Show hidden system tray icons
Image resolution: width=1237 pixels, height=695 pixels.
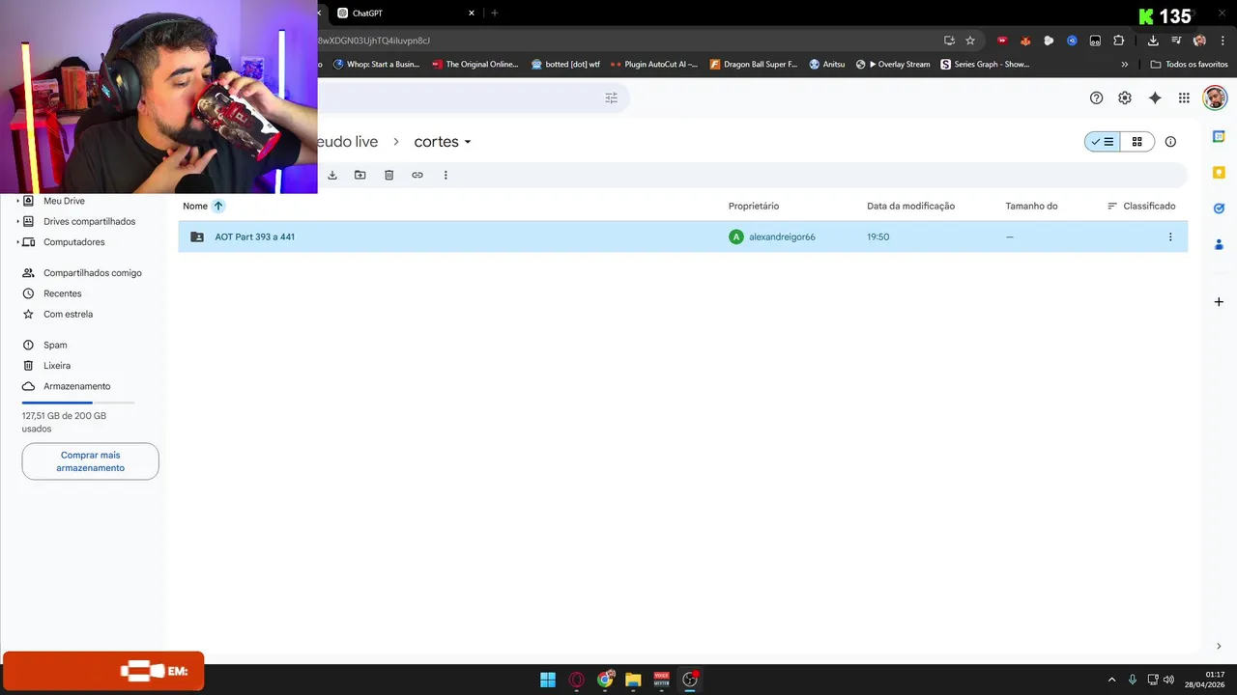coord(1111,680)
